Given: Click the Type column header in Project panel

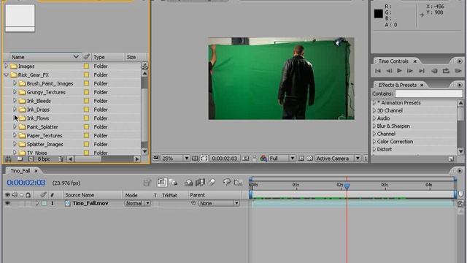Looking at the screenshot, I should click(x=107, y=57).
